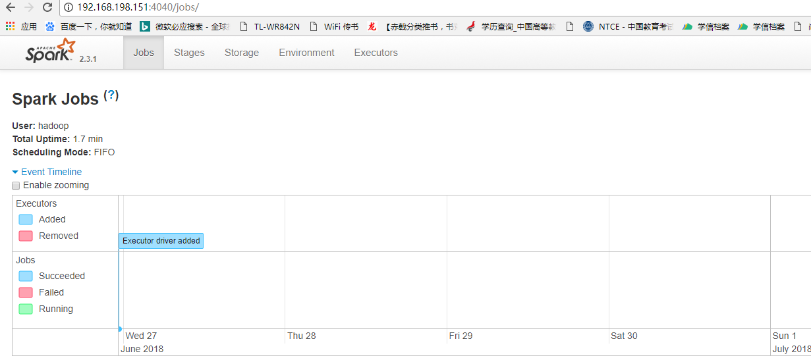This screenshot has height=362, width=811.
Task: Click the address bar URL field
Action: pos(395,8)
